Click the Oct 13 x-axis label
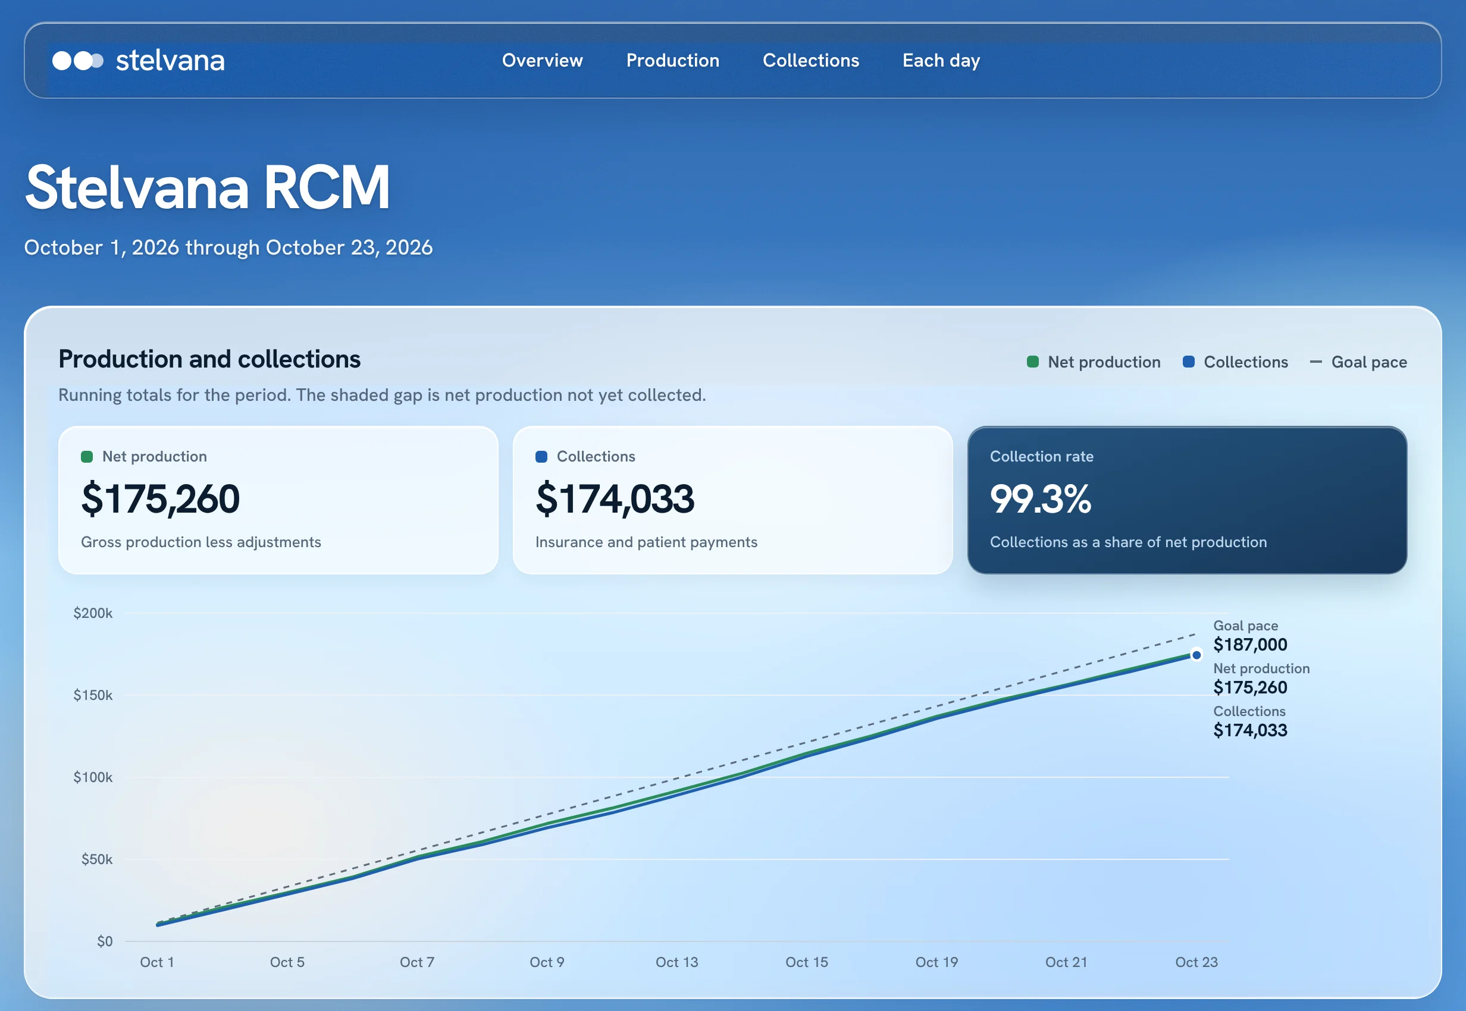Screen dimensions: 1466x1011 (677, 962)
